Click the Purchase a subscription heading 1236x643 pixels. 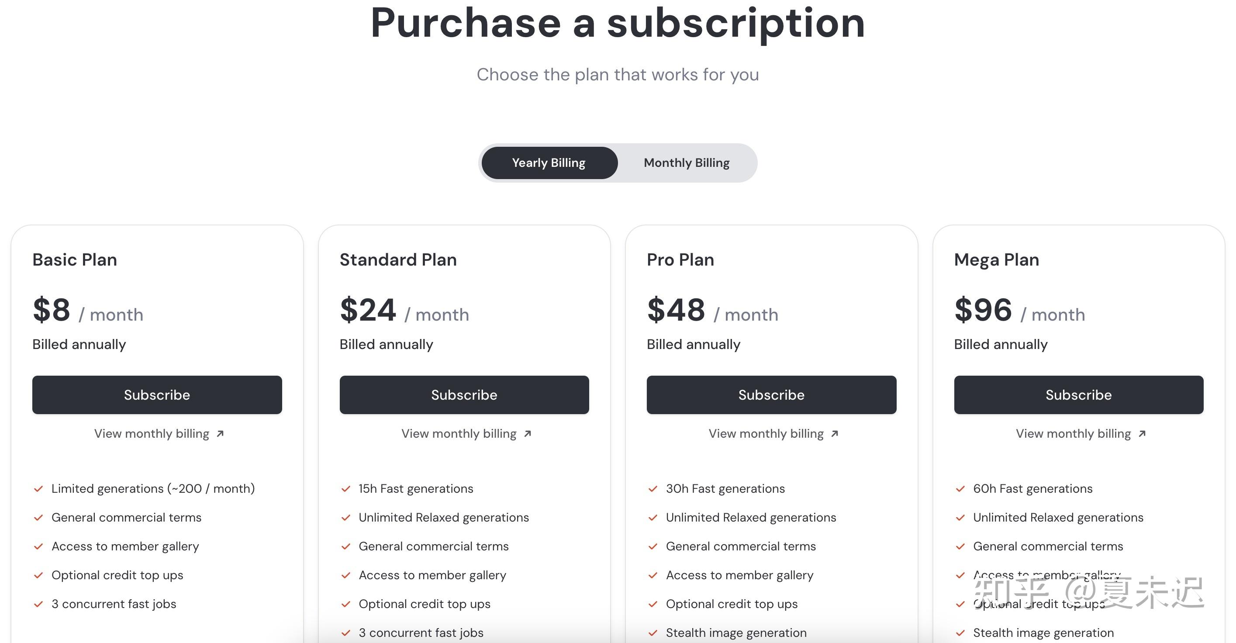pos(618,23)
